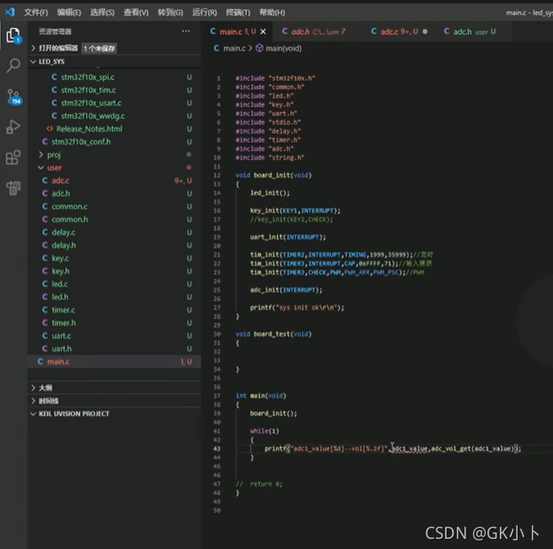This screenshot has width=553, height=549.
Task: Open the Extensions view
Action: pyautogui.click(x=13, y=158)
